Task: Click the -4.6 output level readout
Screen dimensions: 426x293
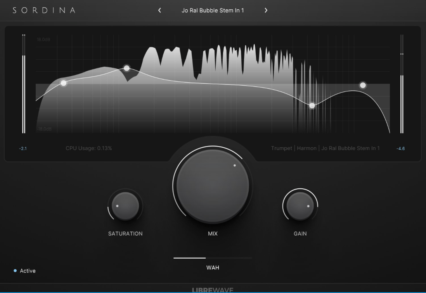Action: click(x=400, y=148)
